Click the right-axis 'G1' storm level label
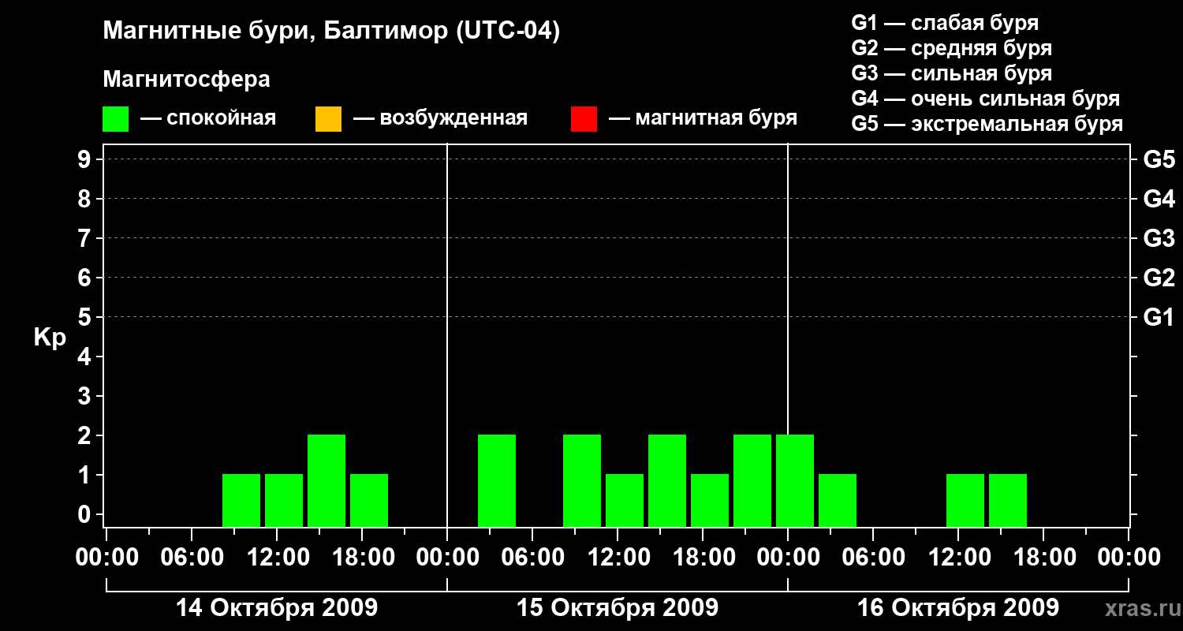 pyautogui.click(x=1159, y=317)
